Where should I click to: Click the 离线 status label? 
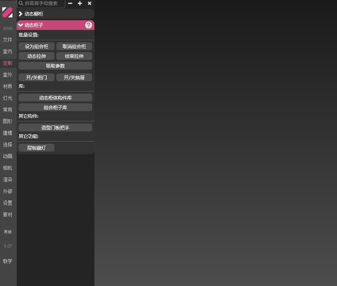(8, 232)
